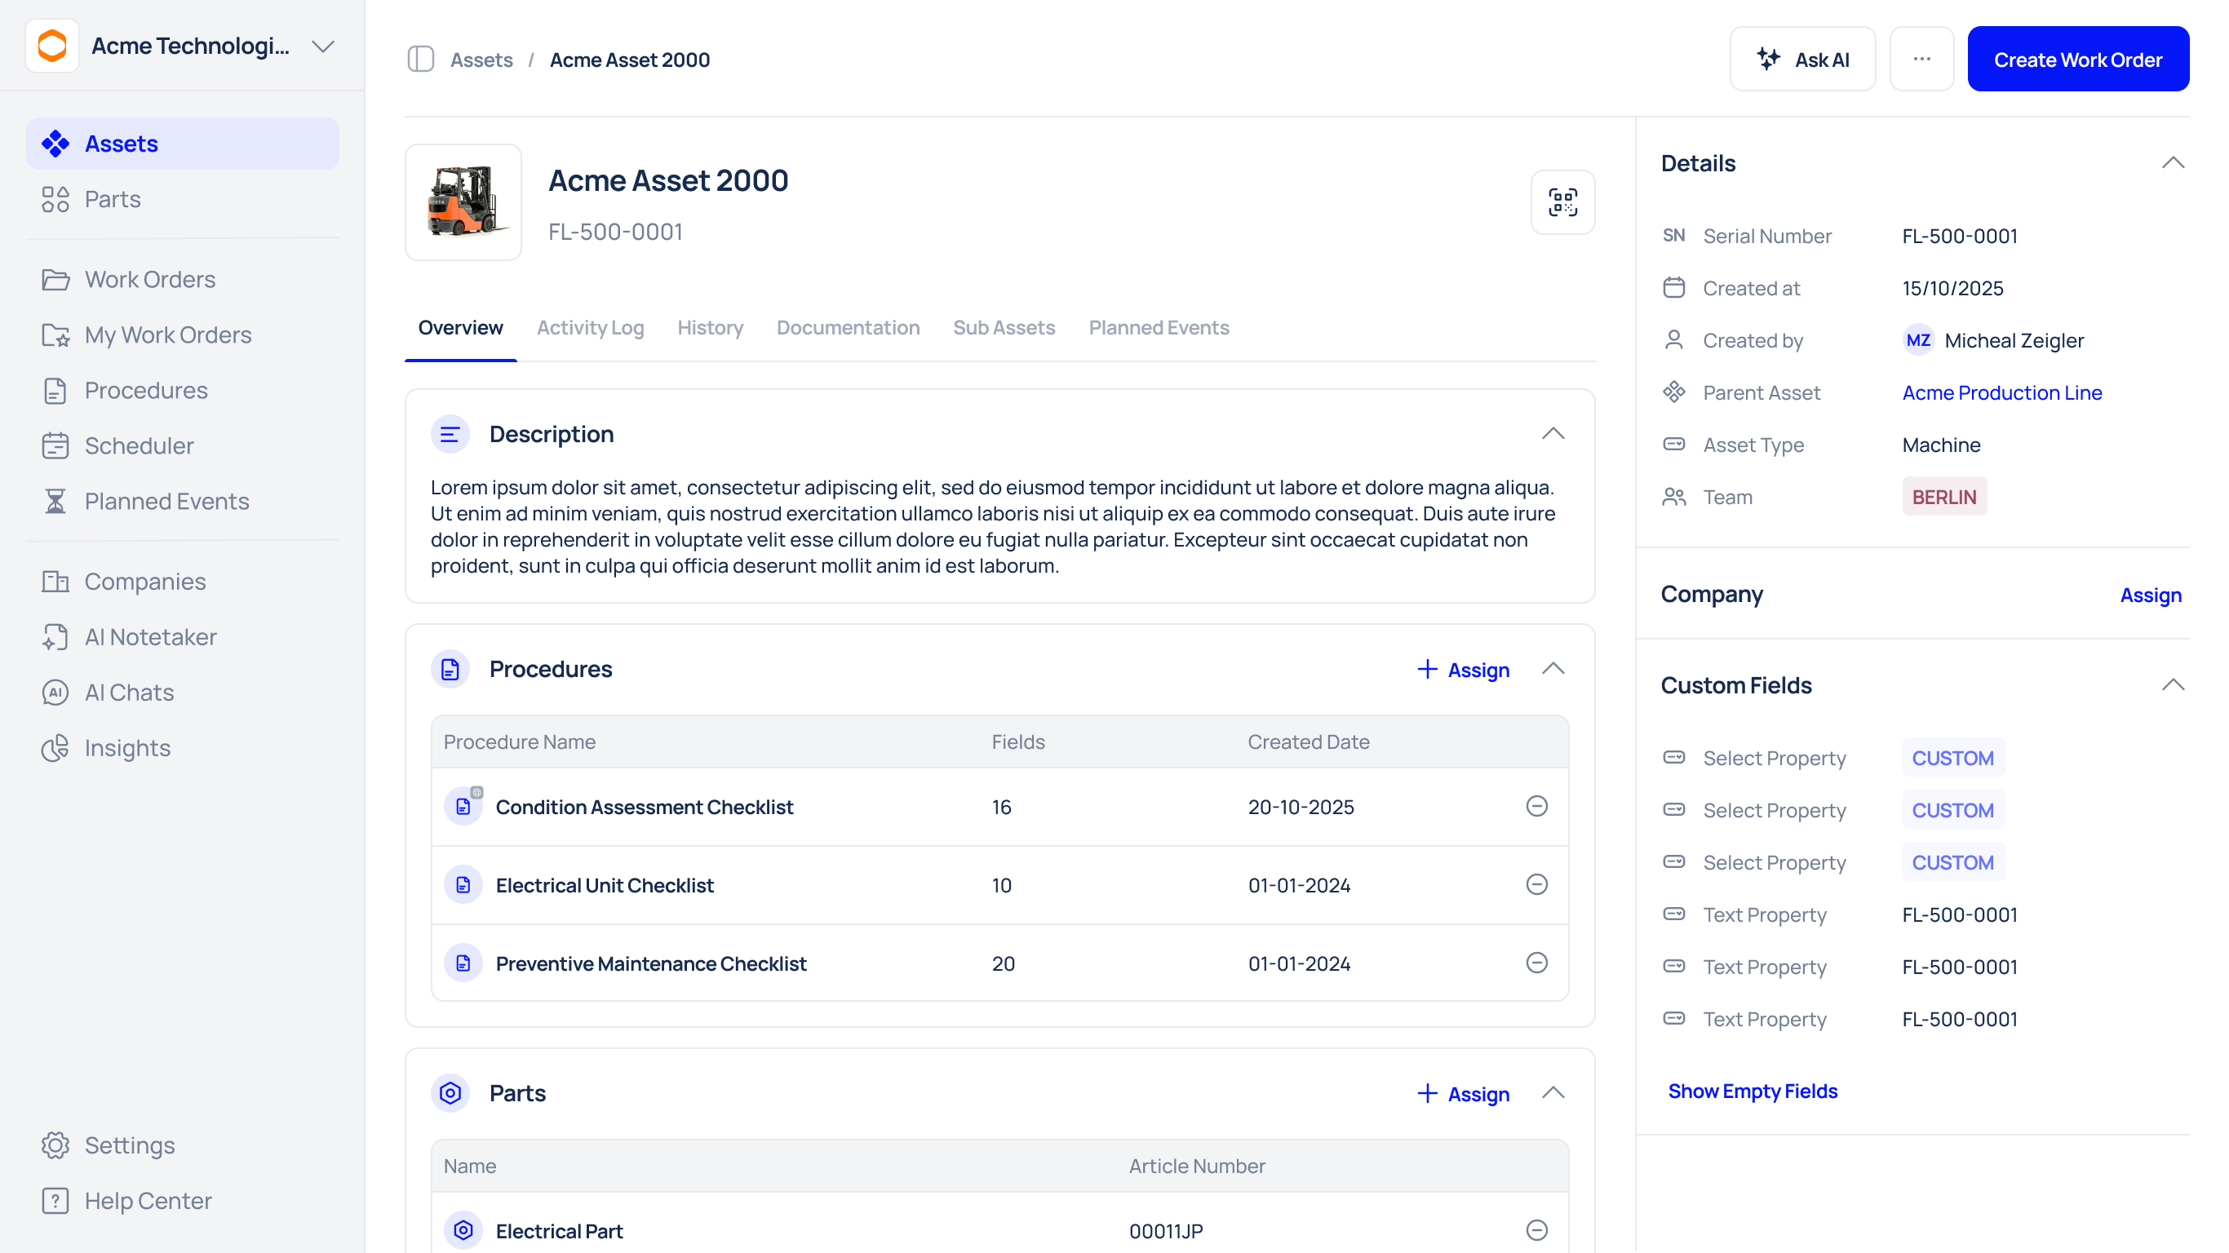Switch to the Sub Assets tab
This screenshot has width=2229, height=1253.
[1003, 328]
